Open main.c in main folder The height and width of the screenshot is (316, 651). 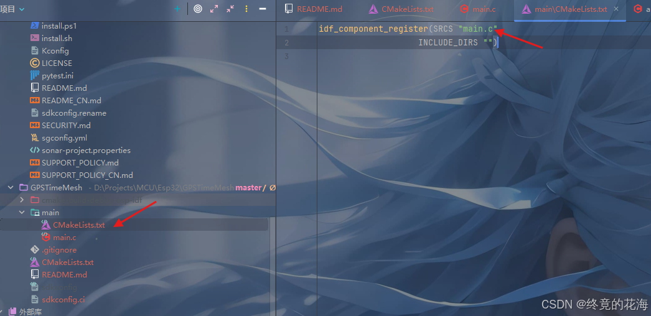pos(64,238)
